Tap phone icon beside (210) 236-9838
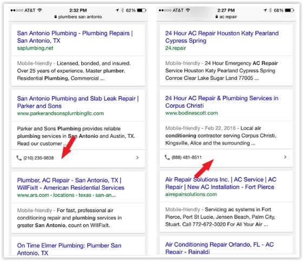 tap(19, 158)
